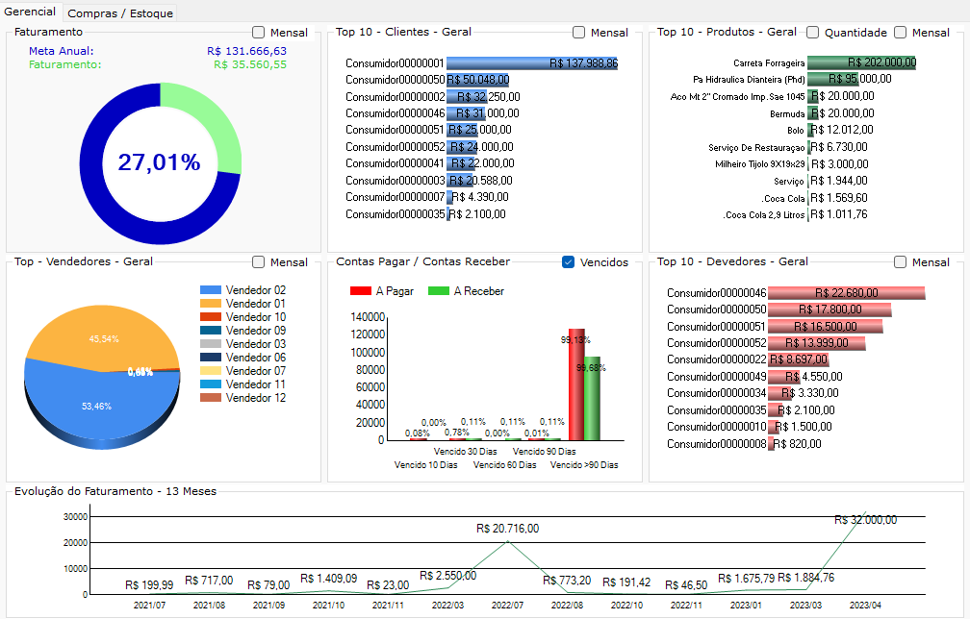This screenshot has height=619, width=970.
Task: Click the orange 45,54% pie slice
Action: click(104, 336)
